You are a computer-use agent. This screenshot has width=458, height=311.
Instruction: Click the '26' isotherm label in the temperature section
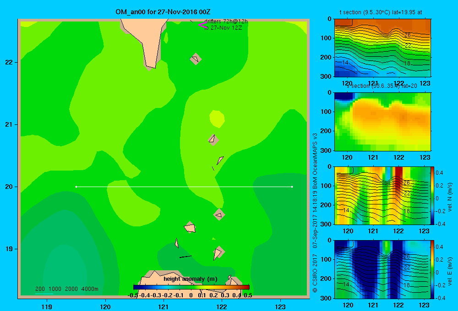tap(408, 35)
